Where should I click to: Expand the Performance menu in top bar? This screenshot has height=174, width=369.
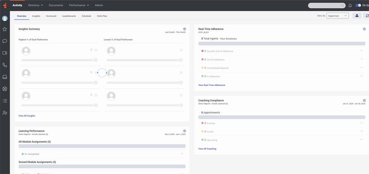tap(79, 5)
